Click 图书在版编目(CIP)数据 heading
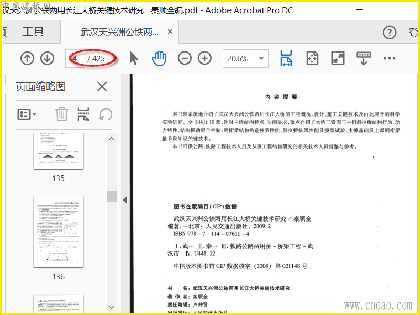The height and width of the screenshot is (315, 420). pos(205,206)
